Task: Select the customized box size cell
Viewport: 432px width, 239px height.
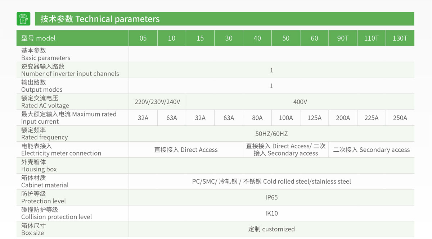Action: tap(271, 229)
